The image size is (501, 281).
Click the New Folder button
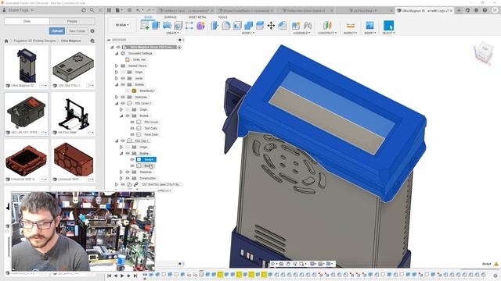(77, 31)
